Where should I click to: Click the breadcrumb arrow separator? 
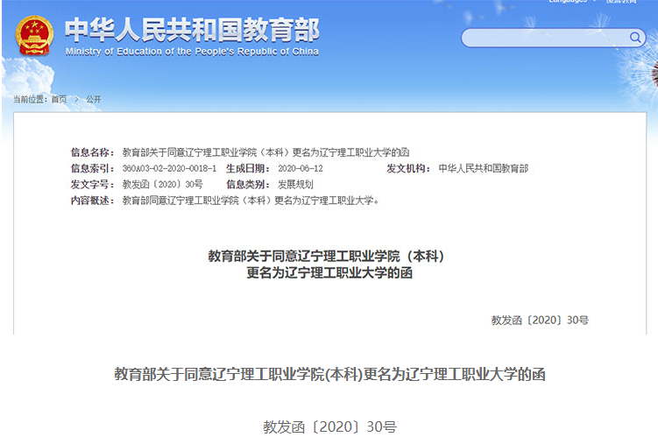(x=76, y=99)
